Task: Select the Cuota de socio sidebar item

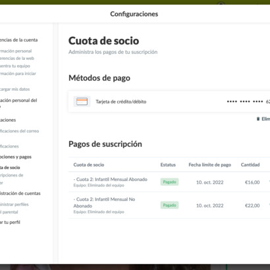Action: click(x=10, y=167)
